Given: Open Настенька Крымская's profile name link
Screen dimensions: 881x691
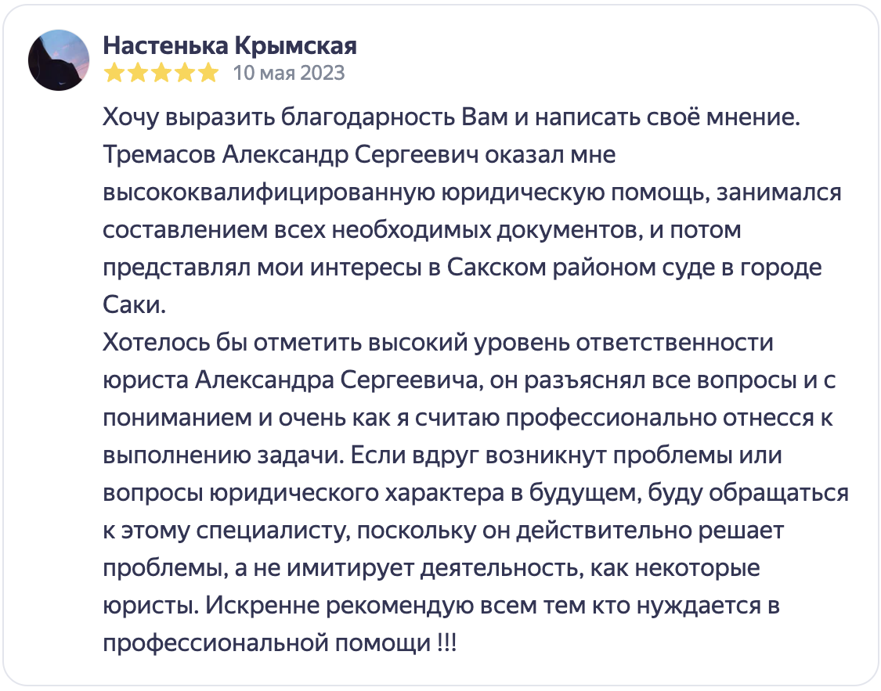Looking at the screenshot, I should [229, 45].
